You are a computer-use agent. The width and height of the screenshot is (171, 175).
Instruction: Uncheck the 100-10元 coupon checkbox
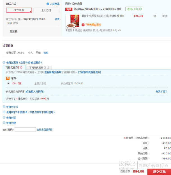pos(8,83)
